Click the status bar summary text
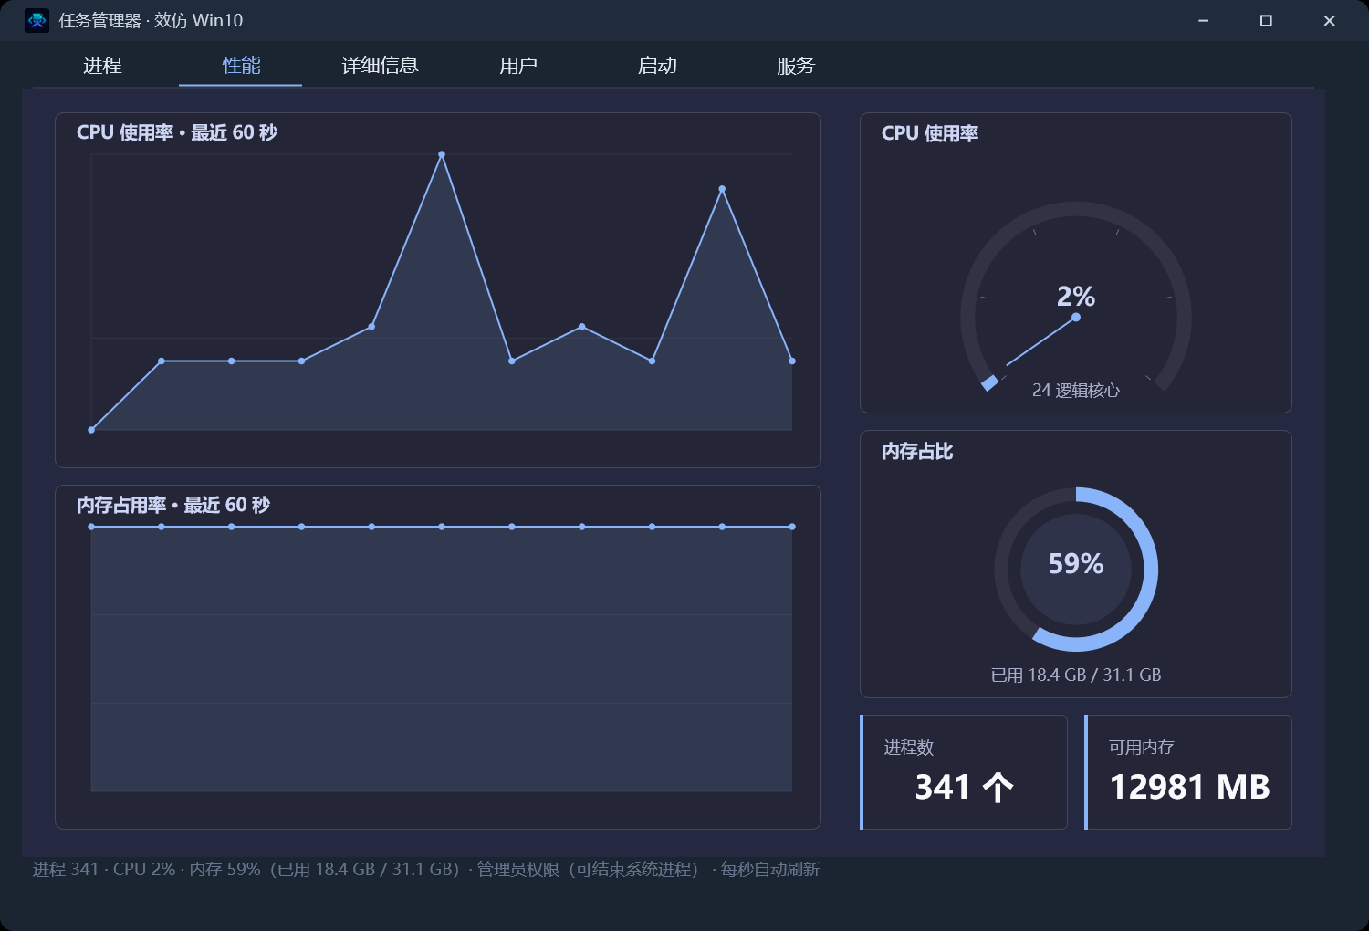This screenshot has width=1369, height=931. pyautogui.click(x=426, y=870)
